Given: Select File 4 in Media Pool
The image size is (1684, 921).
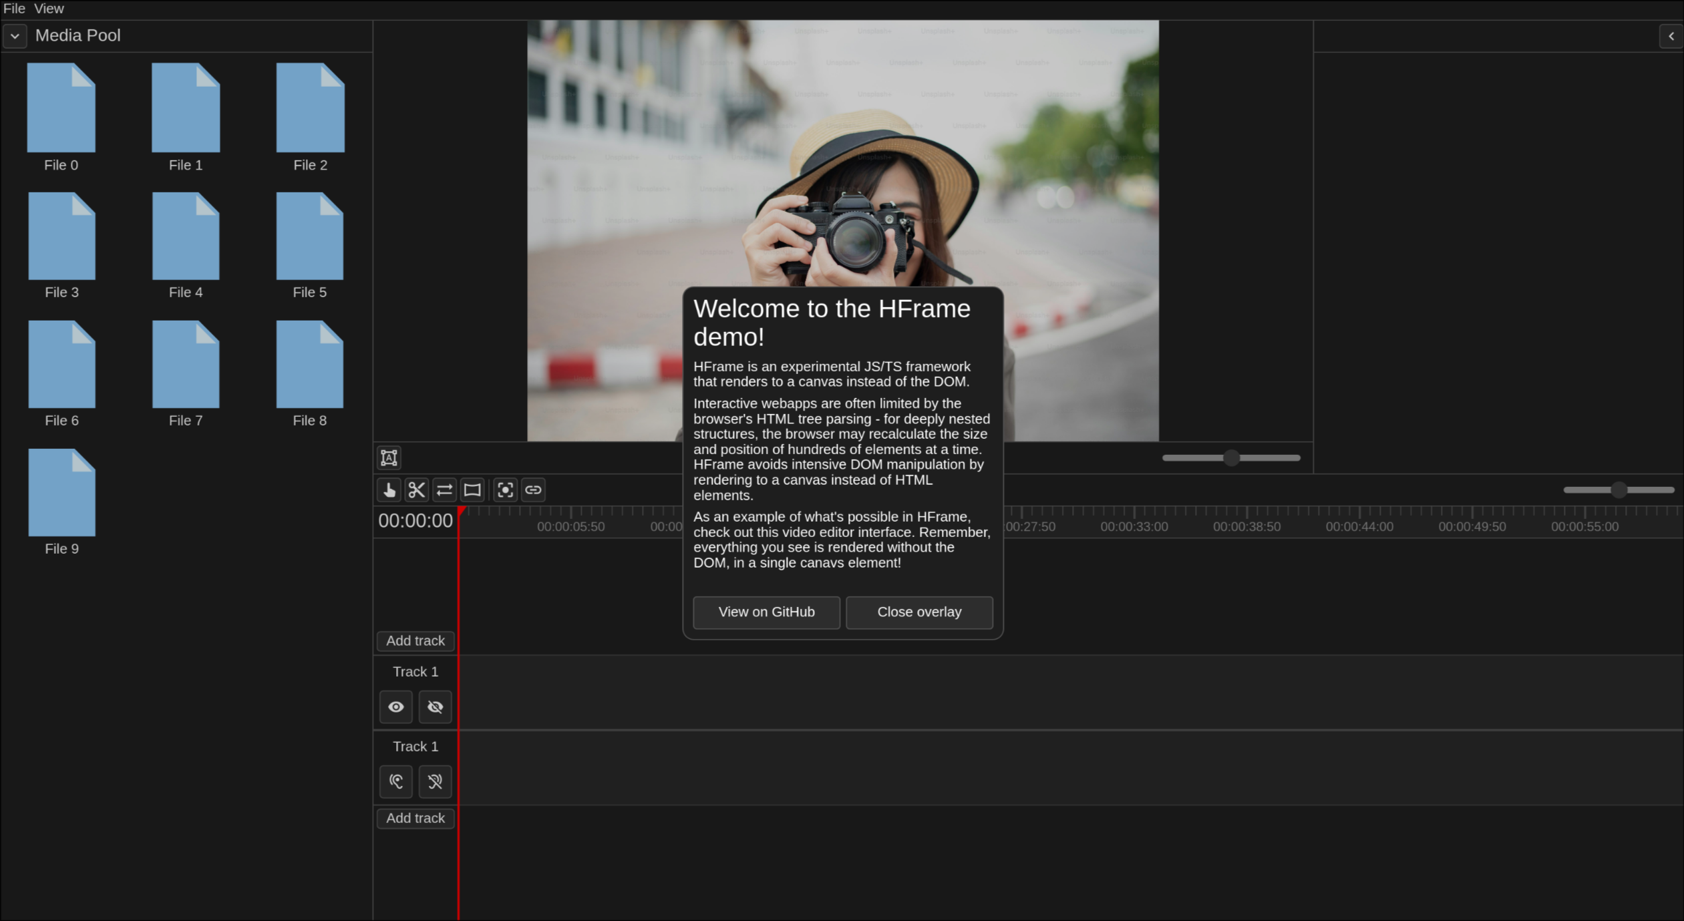Looking at the screenshot, I should pos(186,236).
